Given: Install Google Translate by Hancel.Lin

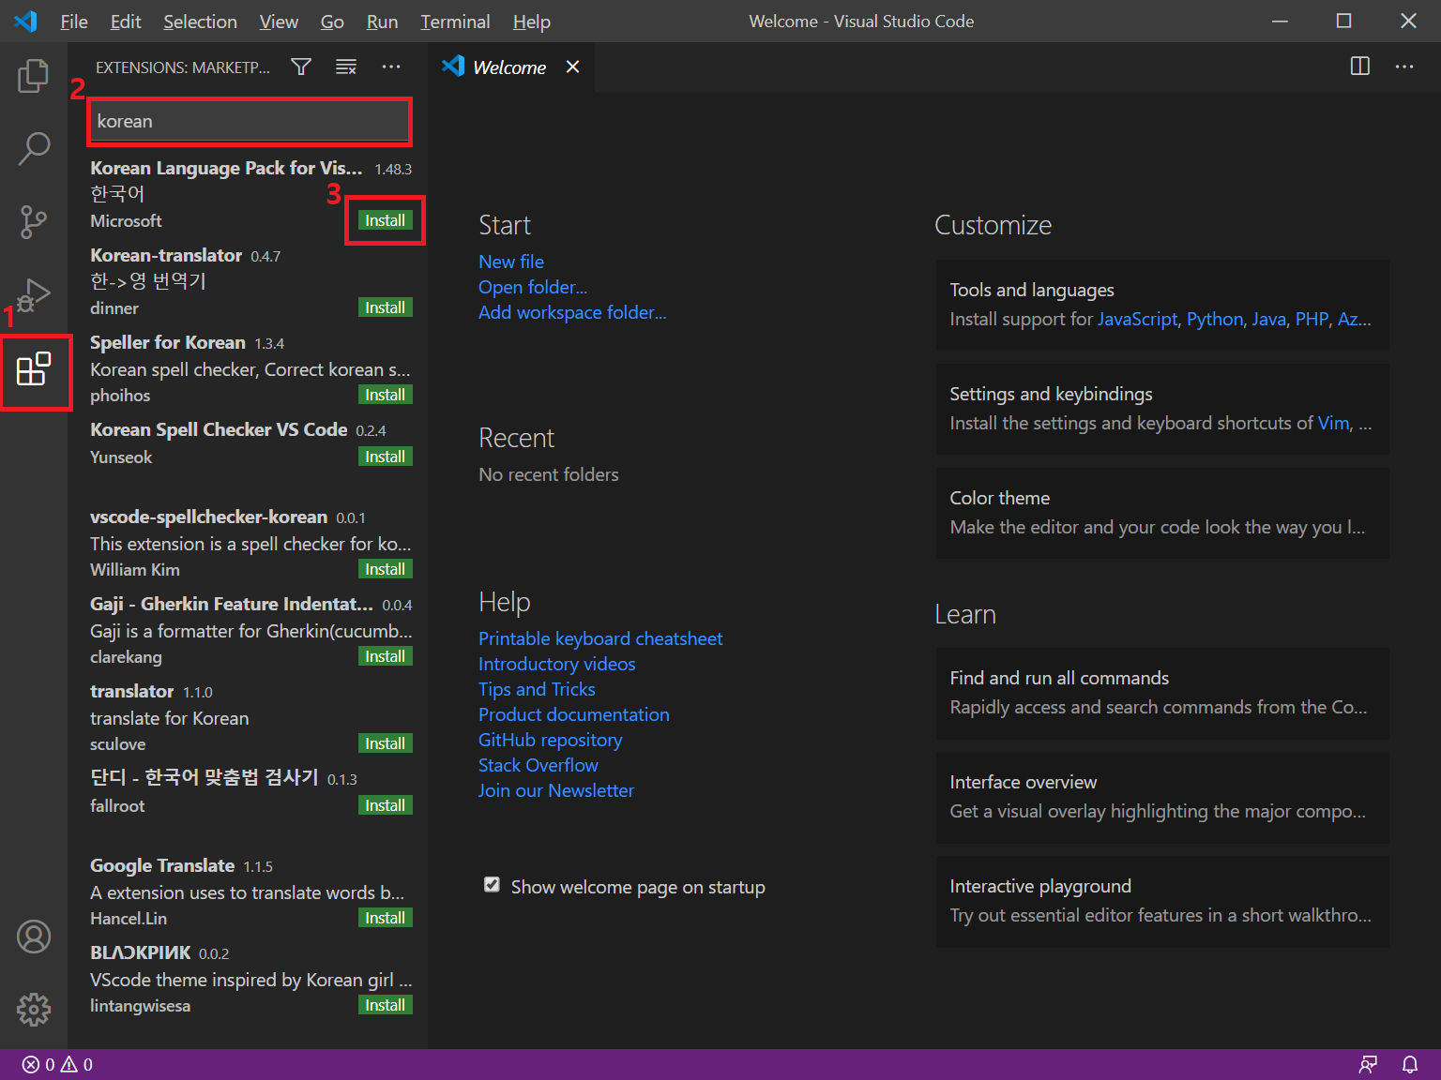Looking at the screenshot, I should [386, 918].
